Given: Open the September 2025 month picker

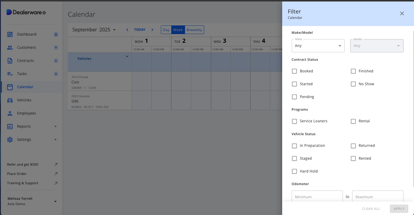Looking at the screenshot, I should click(x=94, y=30).
